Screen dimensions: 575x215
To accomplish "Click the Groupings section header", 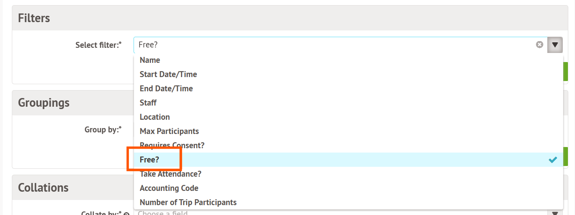I will pos(44,103).
